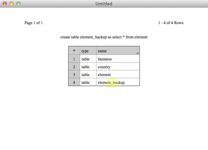The height and width of the screenshot is (150, 208).
Task: Maximize the Untitled window with green button
Action: [x=18, y=4]
